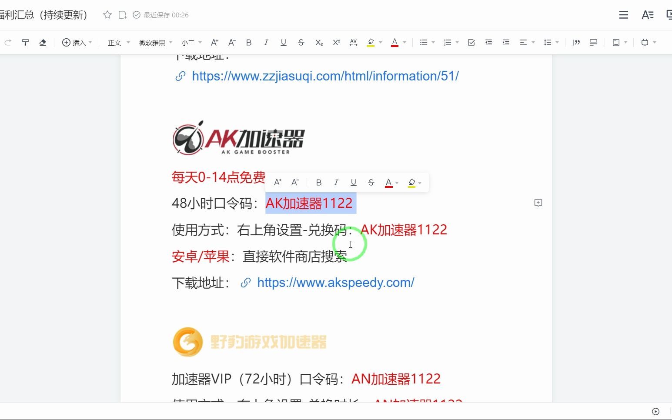
Task: Apply red font color in main toolbar
Action: coord(395,43)
